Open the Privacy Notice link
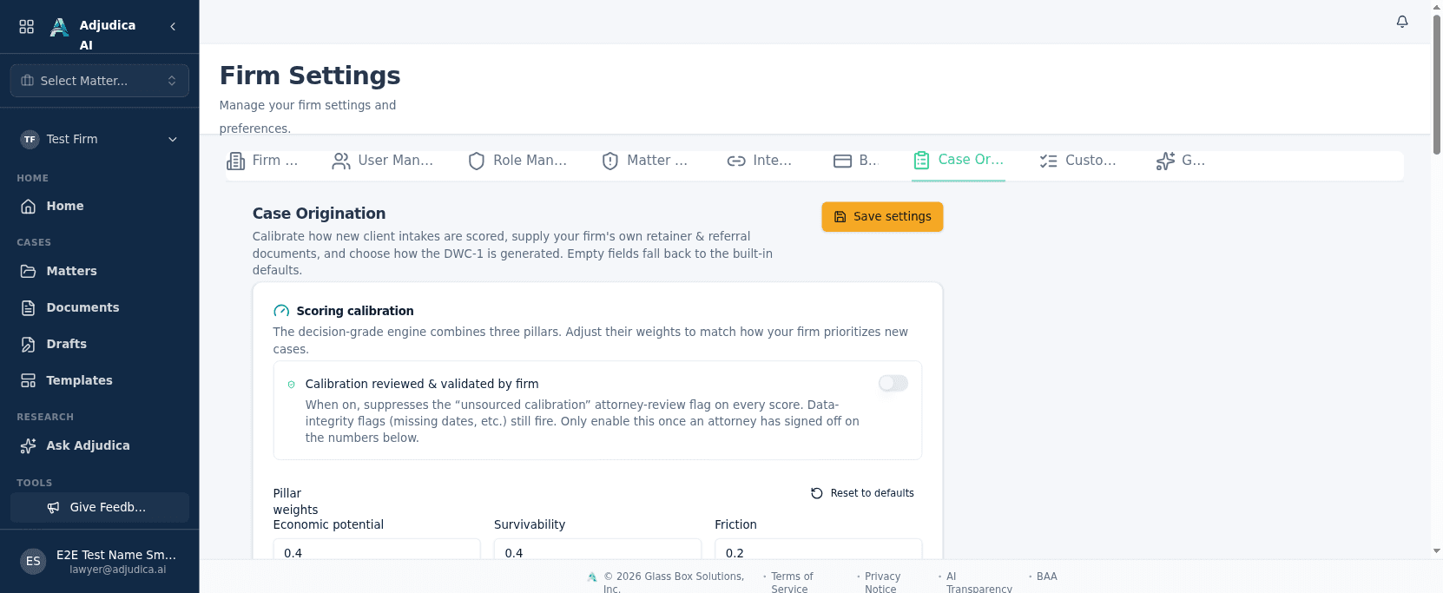This screenshot has width=1443, height=593. point(882,583)
